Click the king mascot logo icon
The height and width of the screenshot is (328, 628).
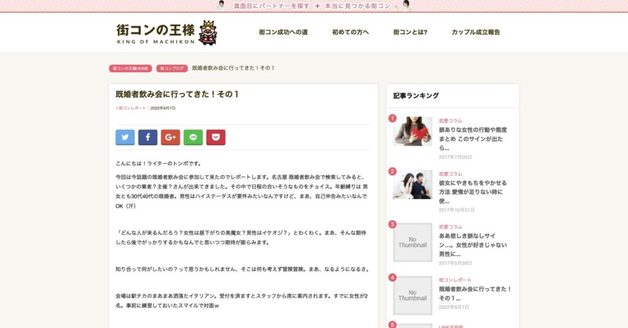tap(208, 33)
